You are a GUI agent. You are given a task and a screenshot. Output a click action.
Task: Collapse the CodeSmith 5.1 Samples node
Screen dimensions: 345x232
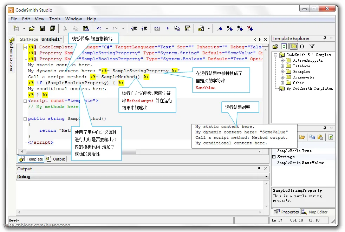coord(275,55)
